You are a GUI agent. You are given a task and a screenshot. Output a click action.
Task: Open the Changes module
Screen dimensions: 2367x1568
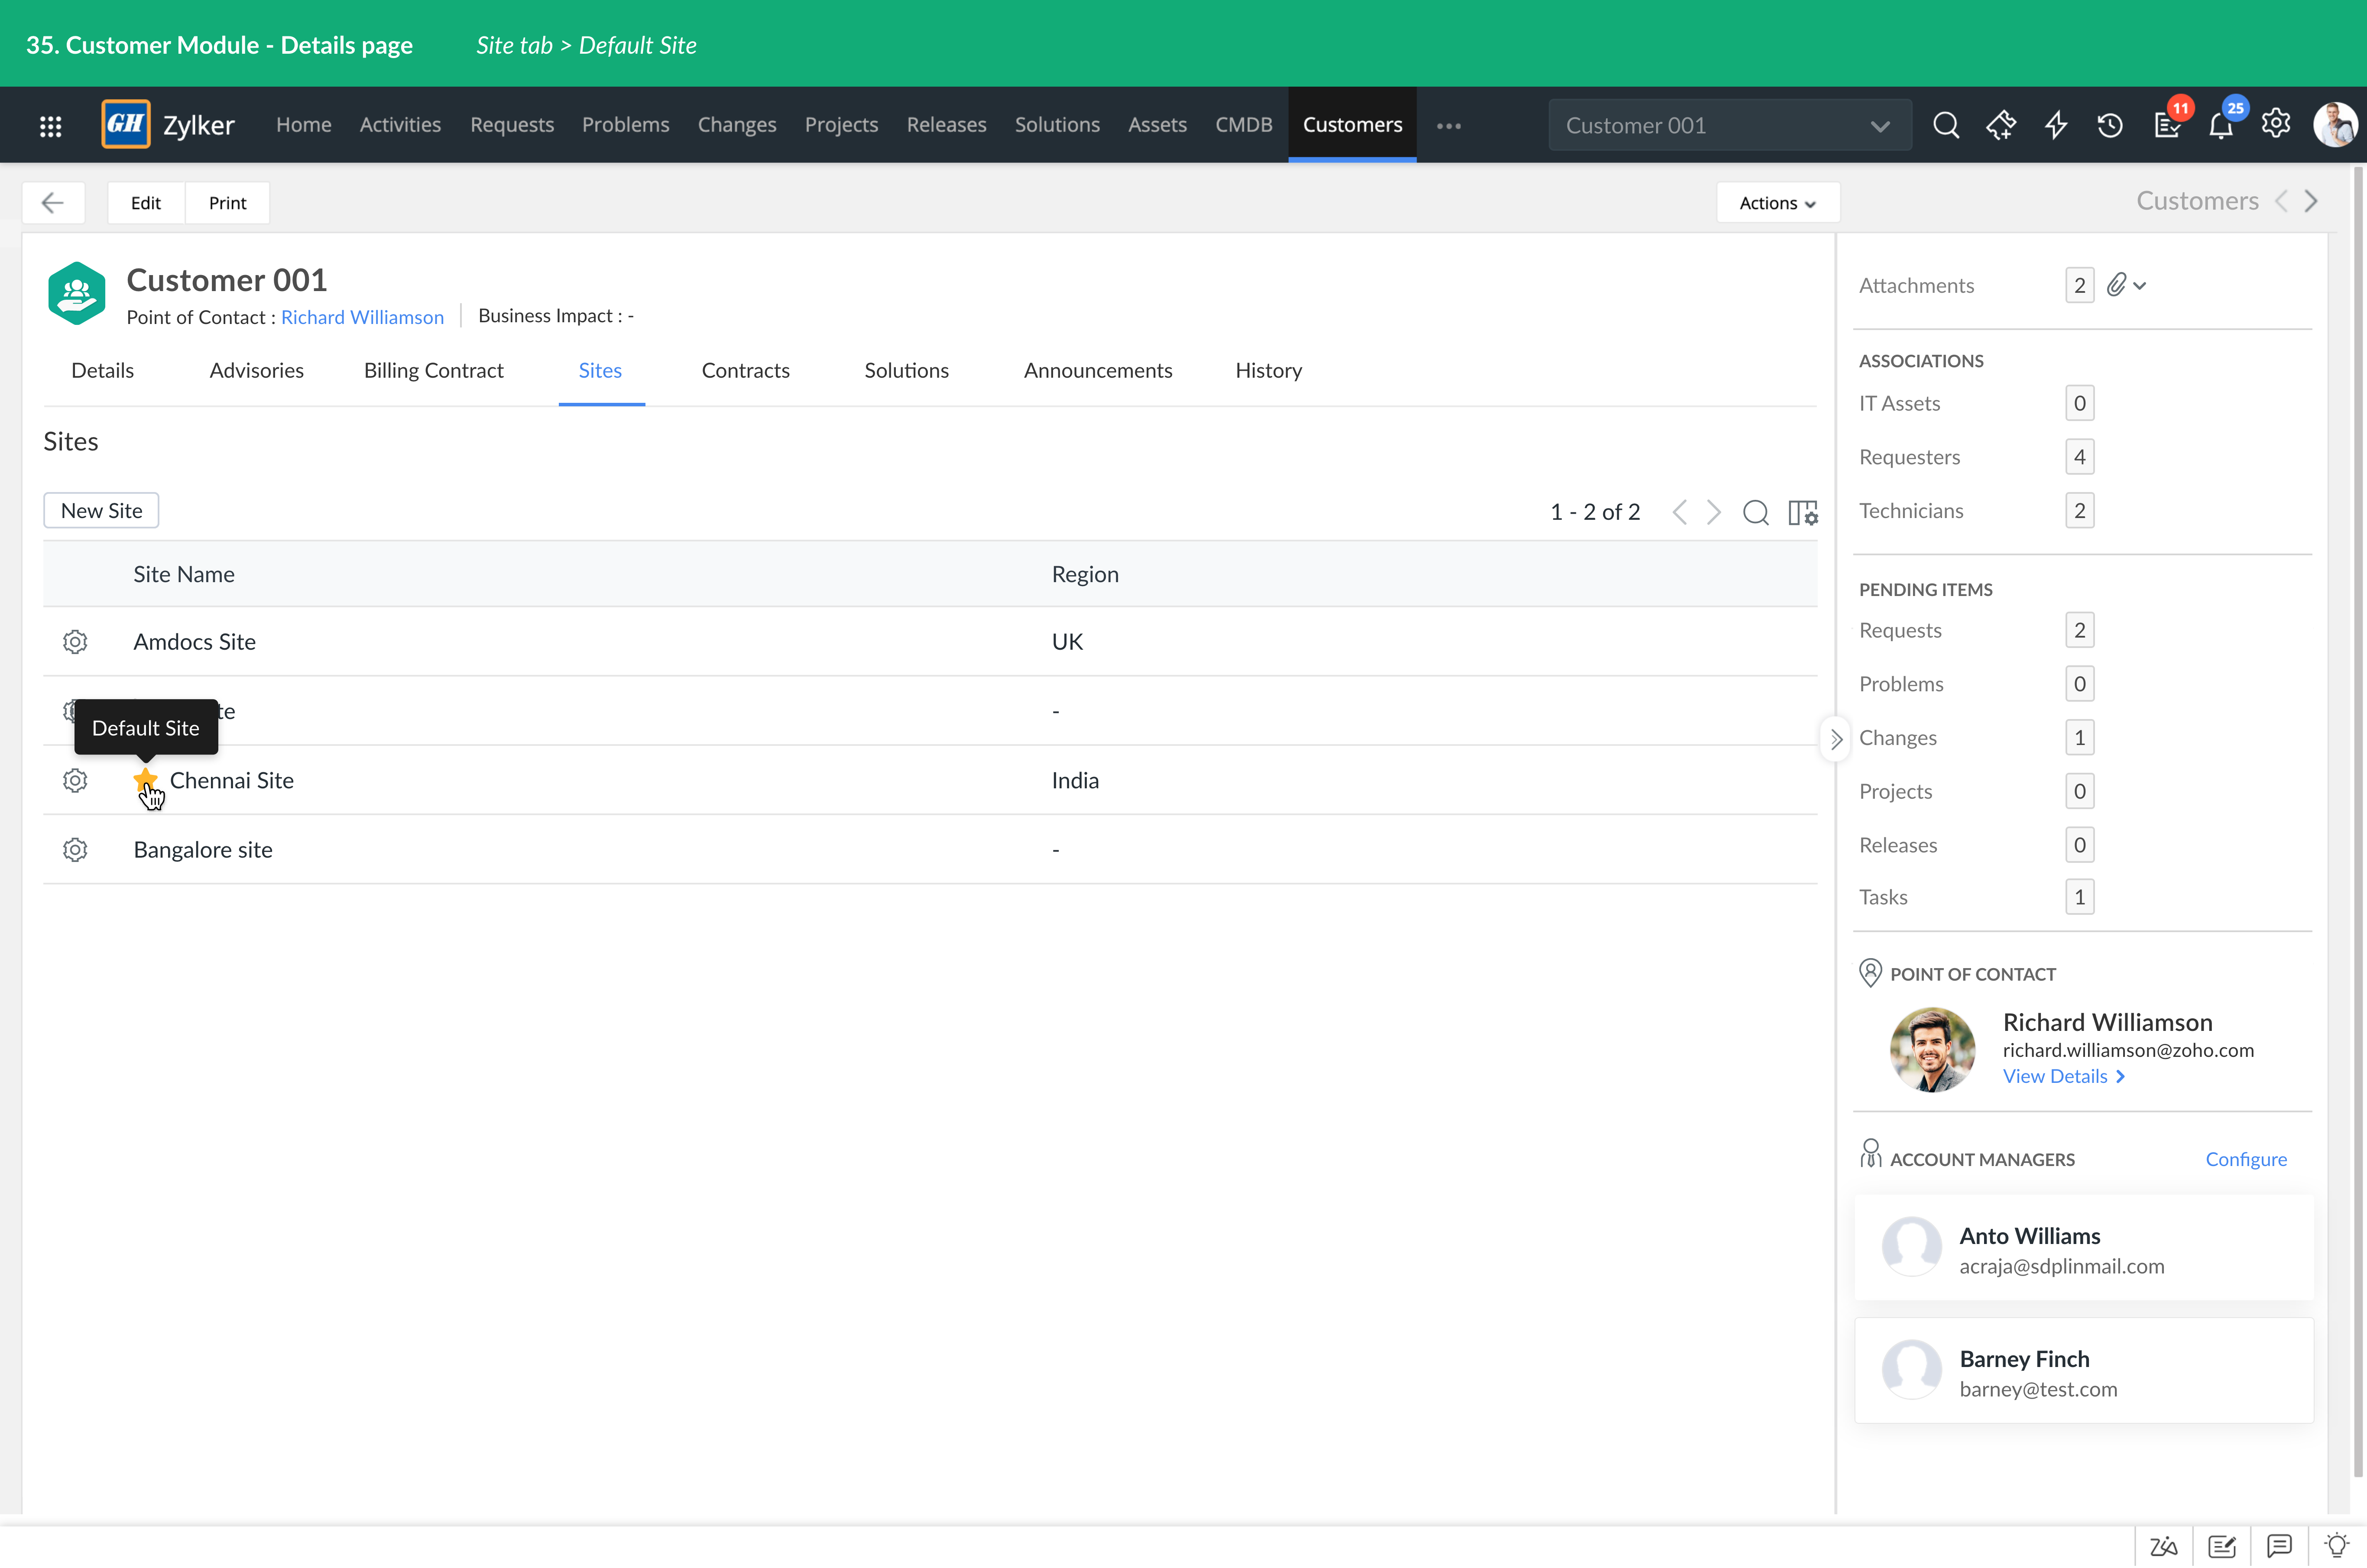point(737,125)
